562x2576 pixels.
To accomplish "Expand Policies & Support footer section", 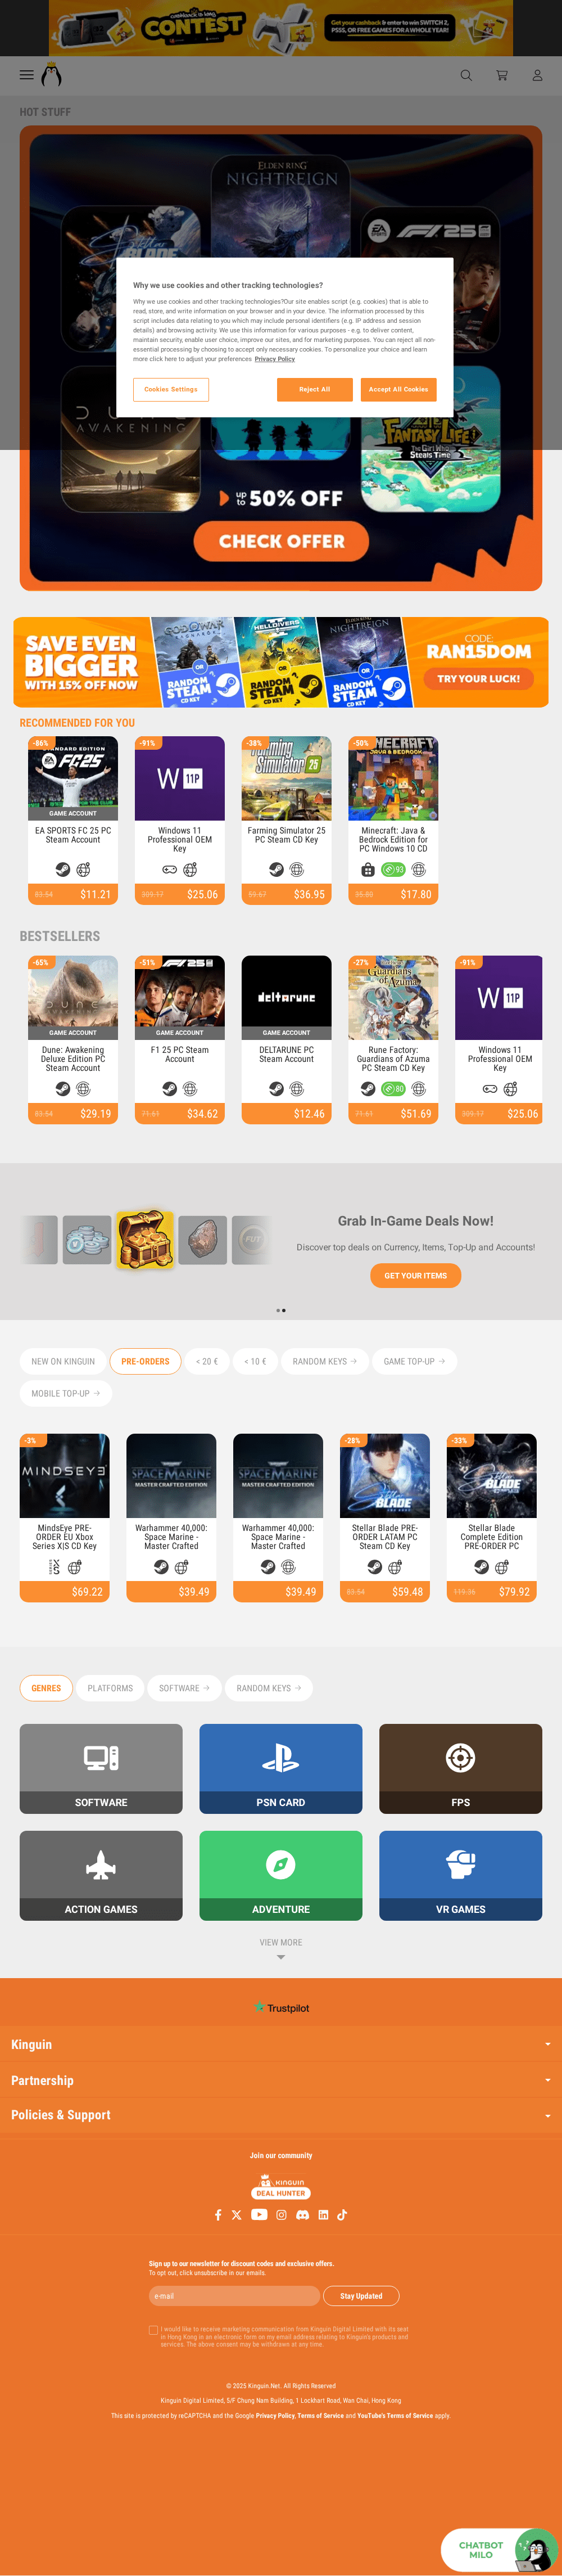I will click(x=281, y=2115).
